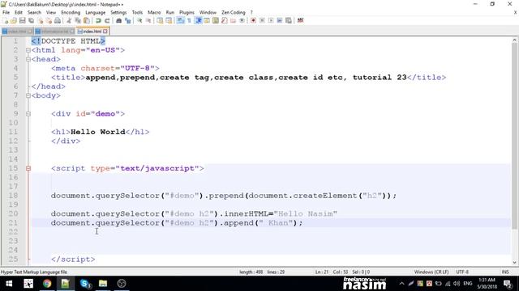Click the Copy toolbar icon
The image size is (519, 291).
coord(78,20)
